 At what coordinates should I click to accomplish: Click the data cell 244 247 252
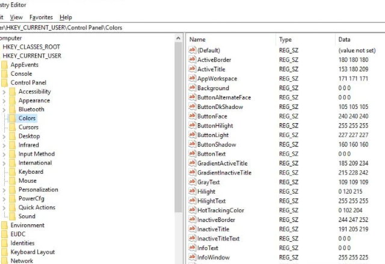353,219
